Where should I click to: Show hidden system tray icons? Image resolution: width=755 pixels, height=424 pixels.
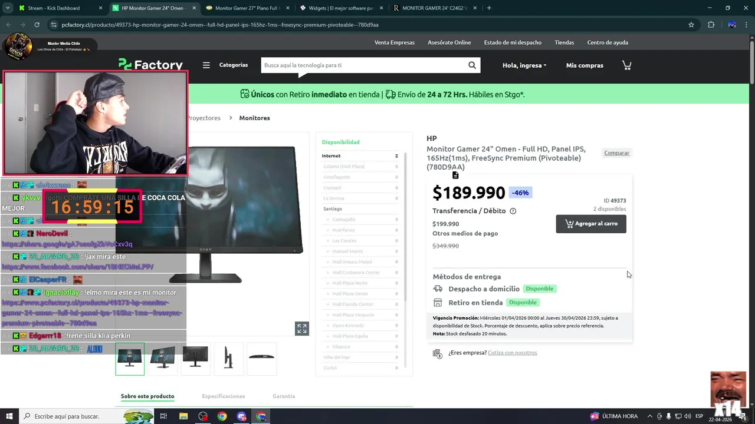coord(650,416)
